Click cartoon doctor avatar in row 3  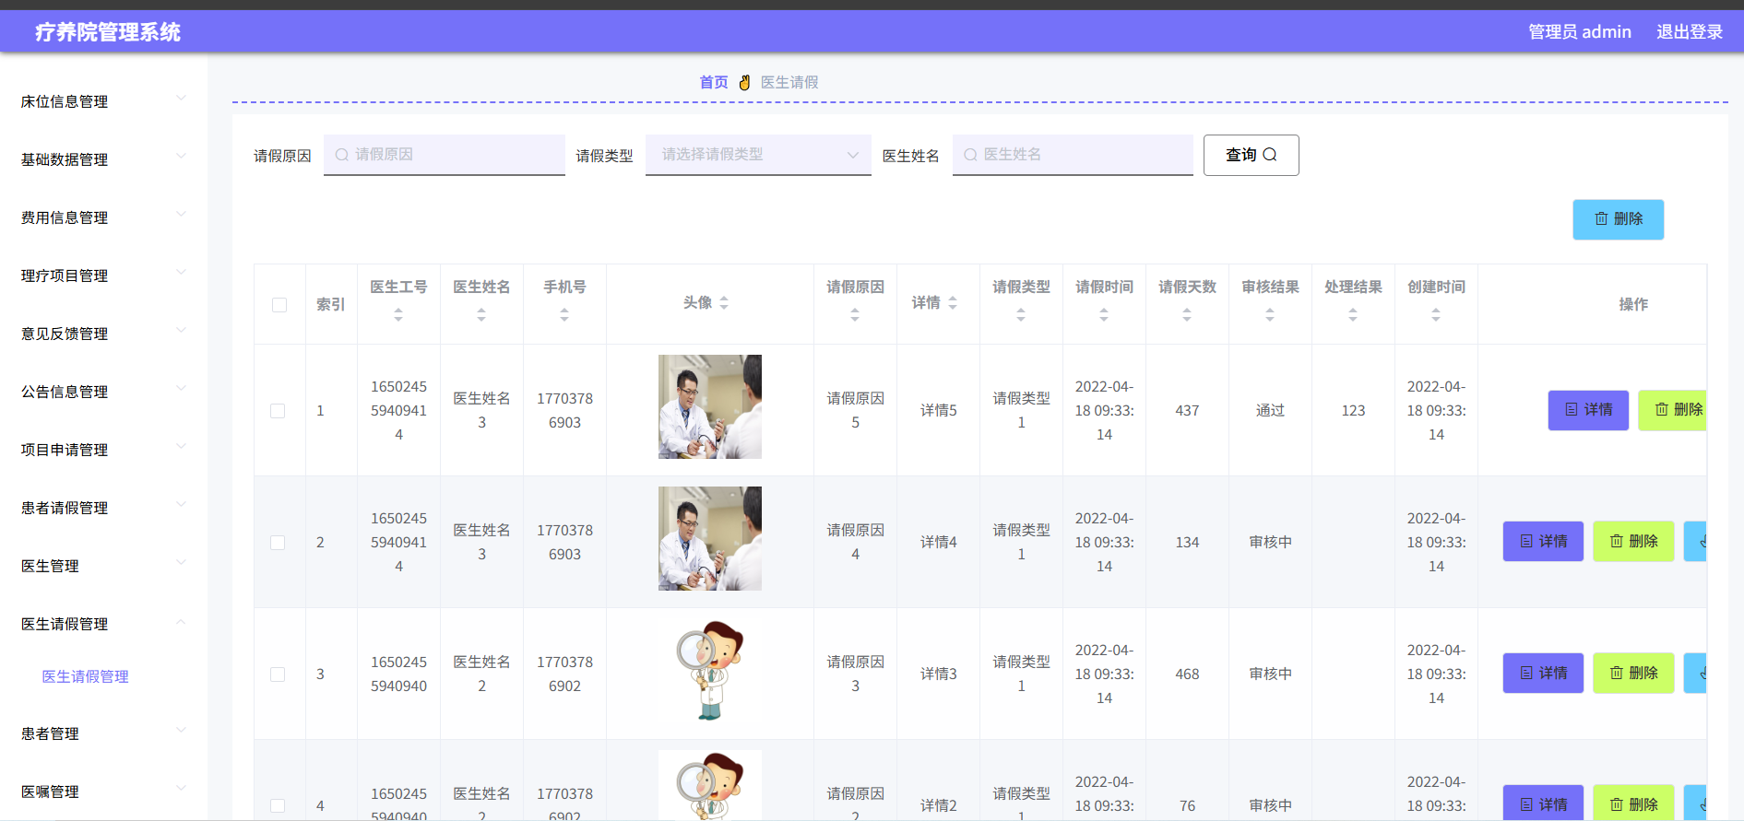[x=710, y=670]
